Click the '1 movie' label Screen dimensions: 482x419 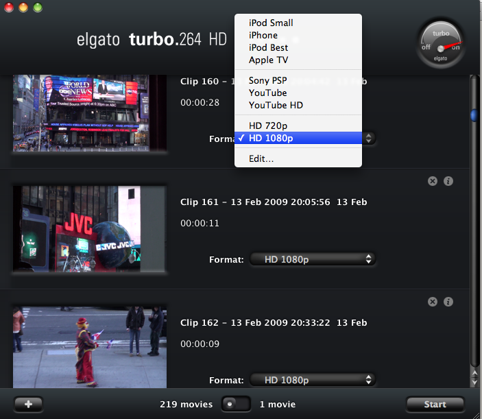tap(278, 404)
